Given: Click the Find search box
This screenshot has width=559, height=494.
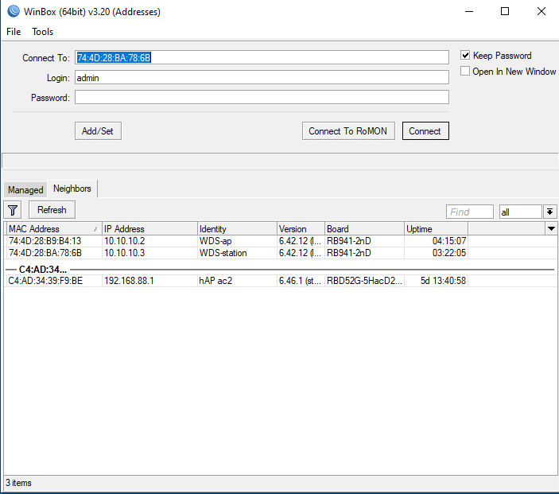Looking at the screenshot, I should coord(469,212).
